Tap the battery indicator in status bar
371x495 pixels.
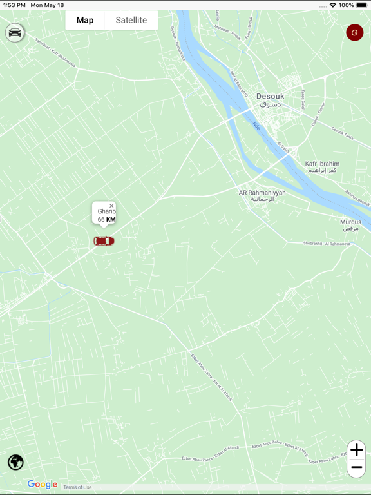[362, 5]
